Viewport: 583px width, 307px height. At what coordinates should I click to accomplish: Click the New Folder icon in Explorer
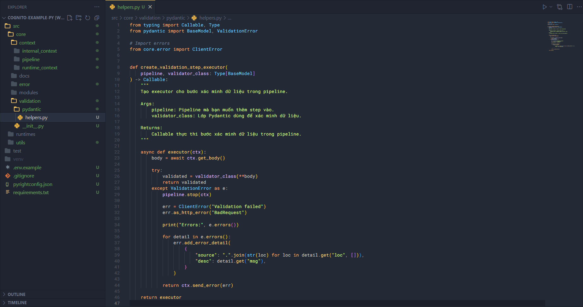(x=79, y=18)
